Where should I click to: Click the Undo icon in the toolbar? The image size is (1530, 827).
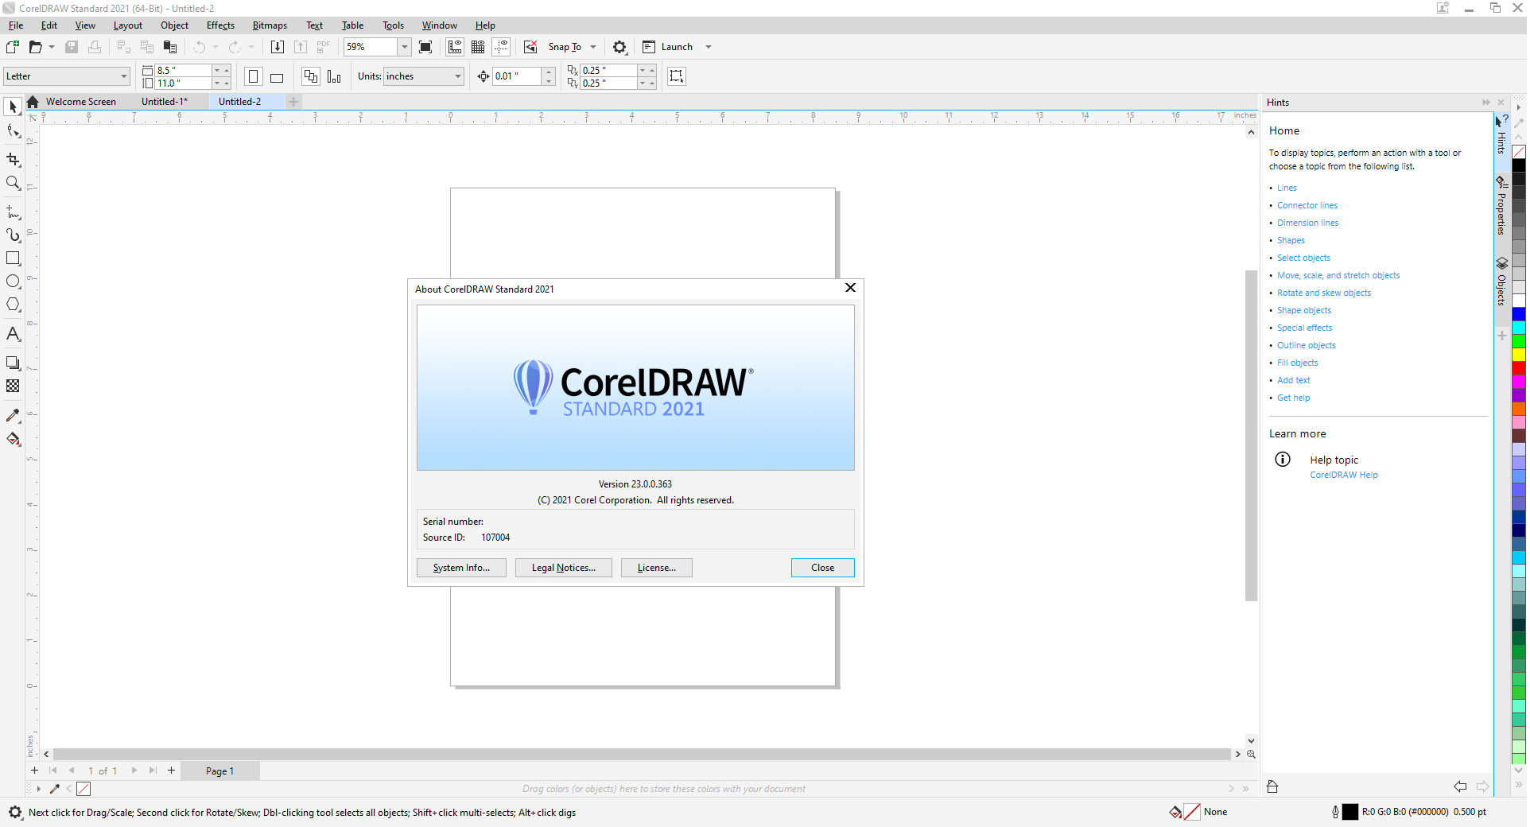pyautogui.click(x=199, y=47)
